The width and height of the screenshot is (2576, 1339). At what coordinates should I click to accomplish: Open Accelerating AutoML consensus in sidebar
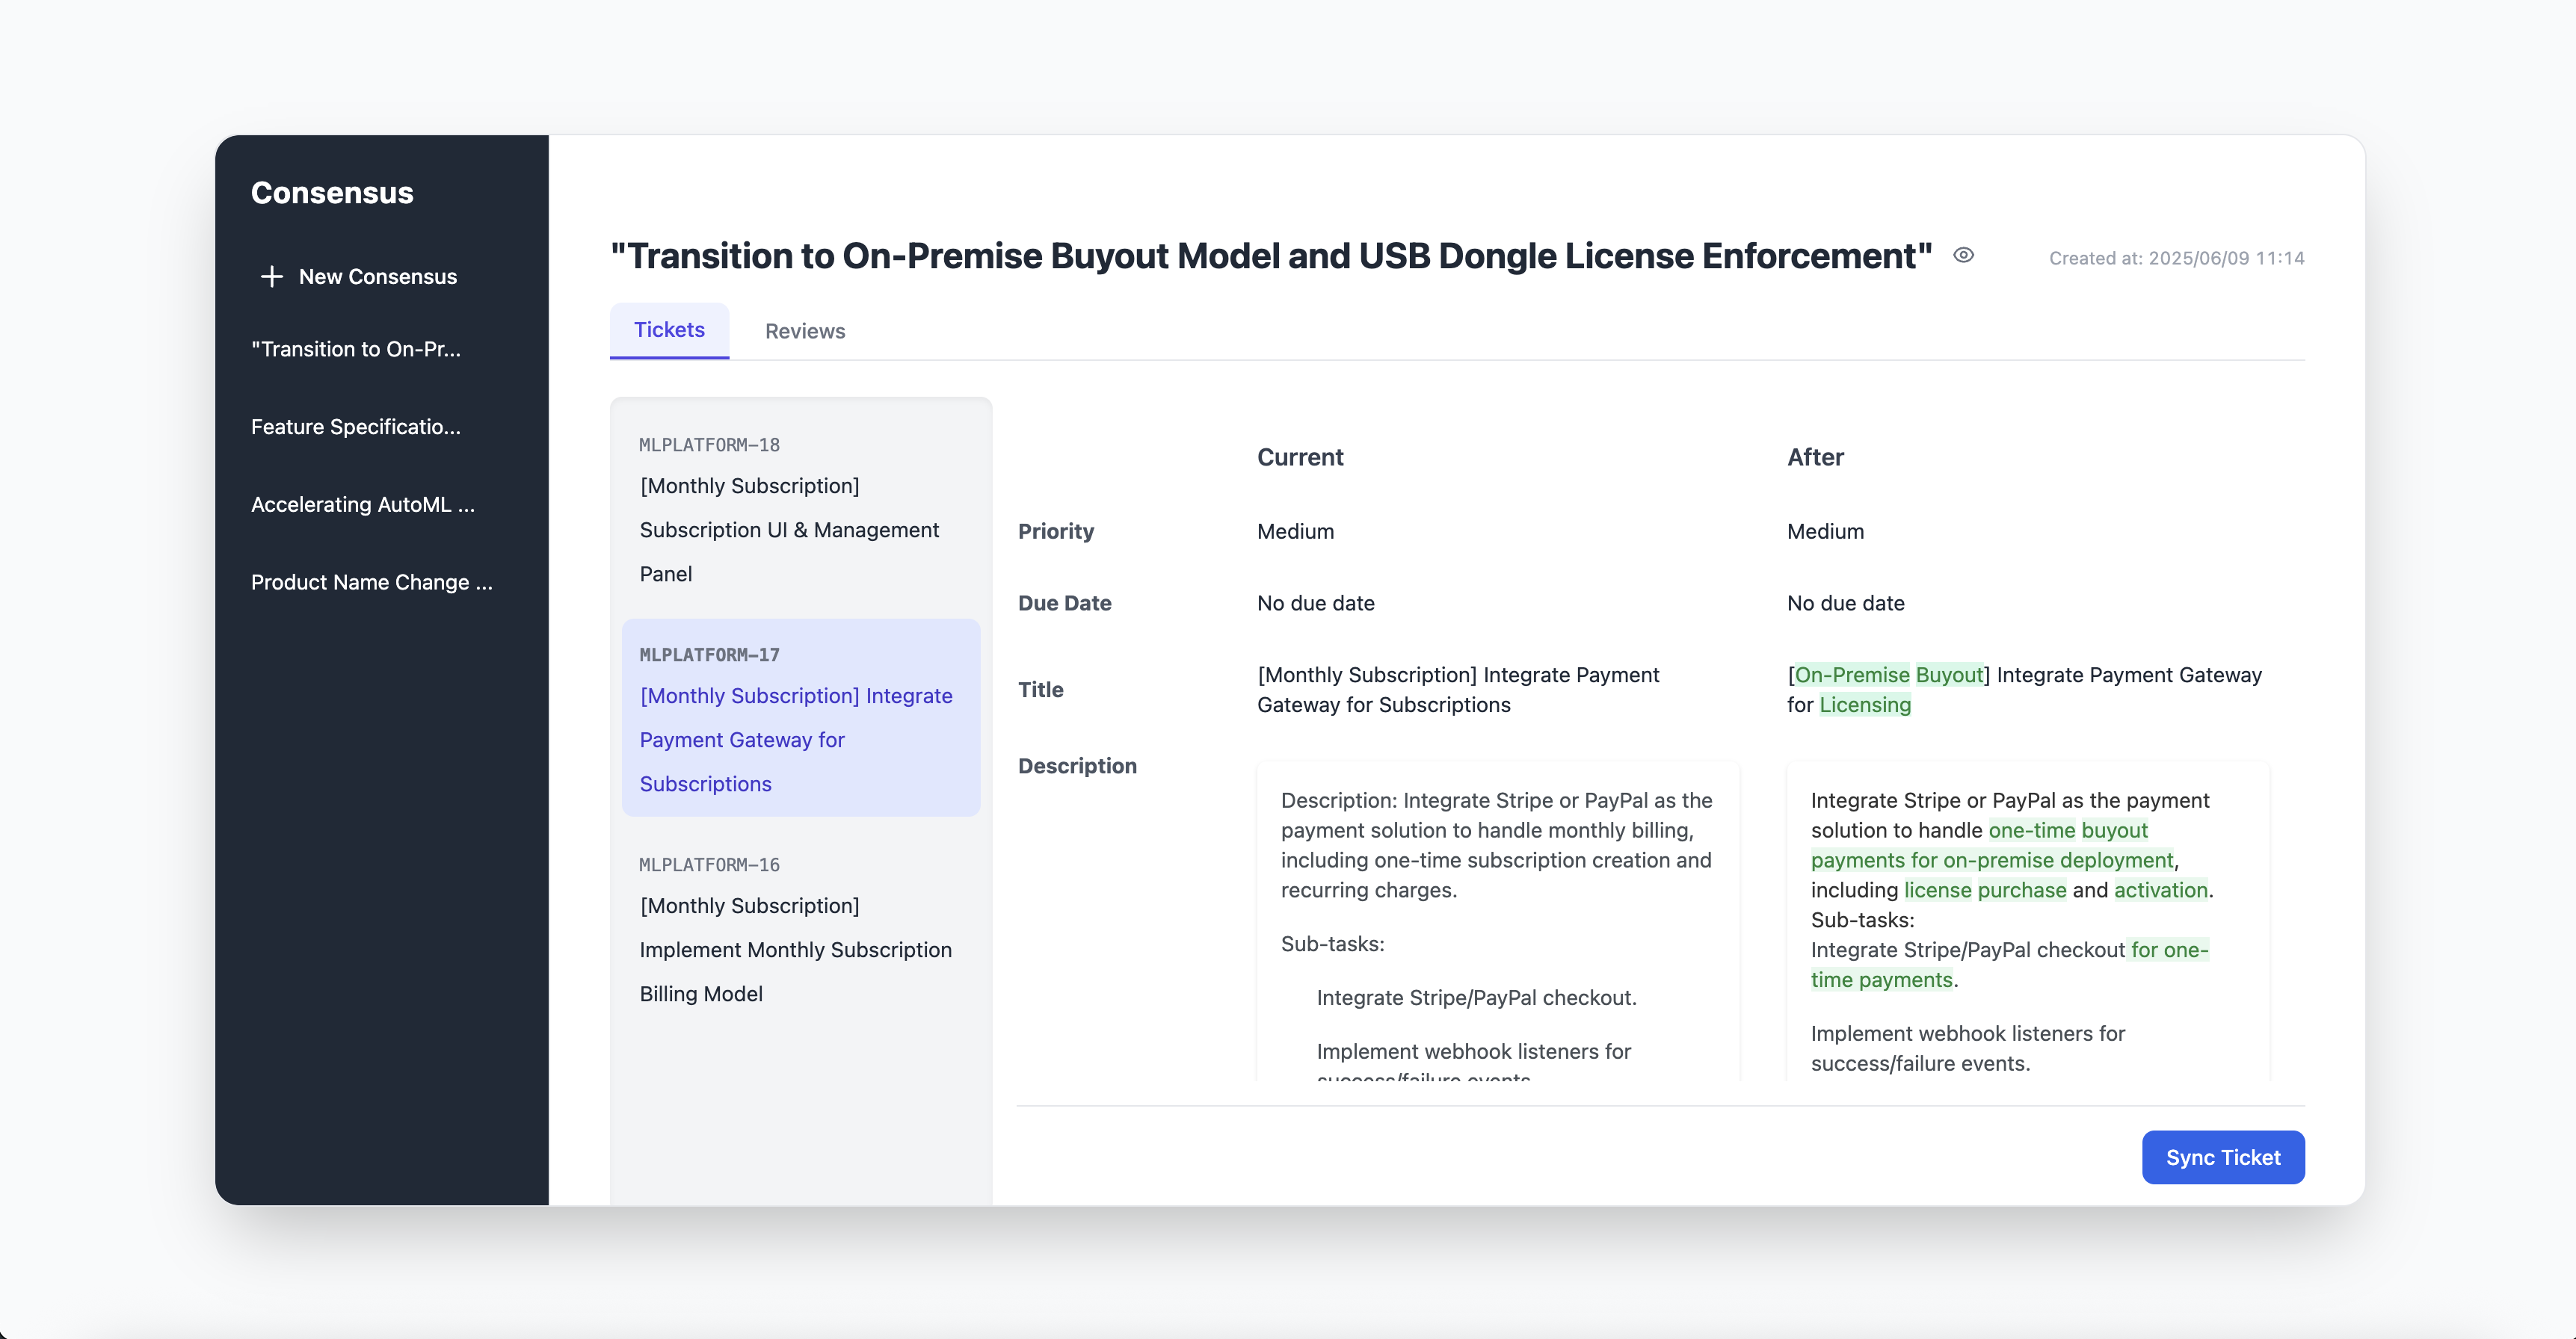click(362, 504)
